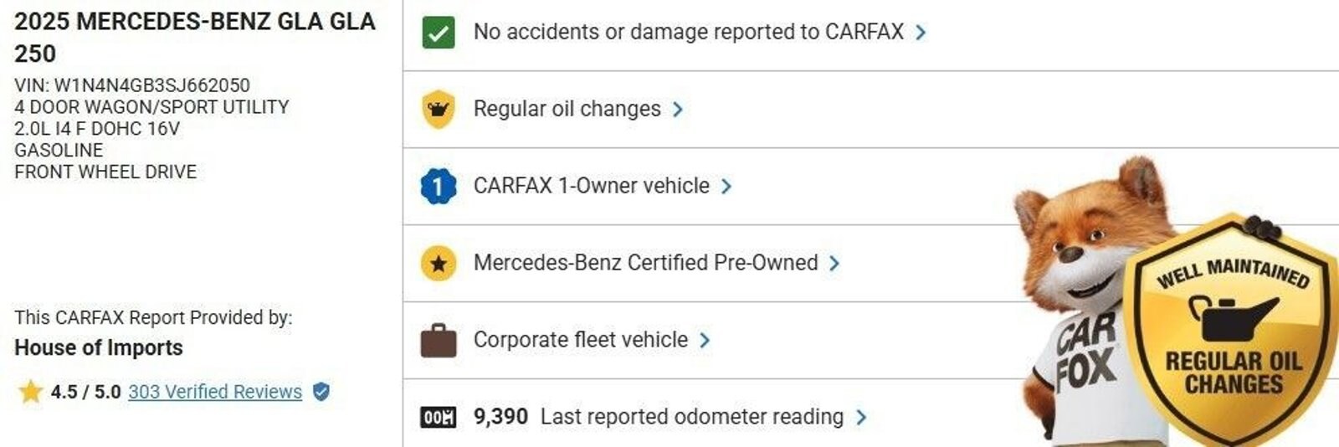Click the blue 1-Owner badge icon
This screenshot has height=447, width=1339.
coord(439,186)
